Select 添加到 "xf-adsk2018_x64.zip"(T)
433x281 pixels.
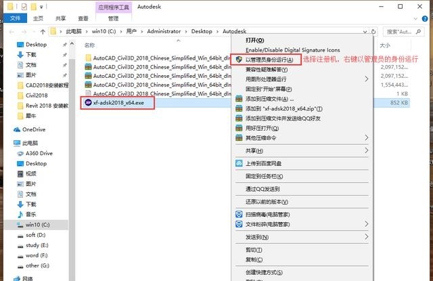(284, 108)
